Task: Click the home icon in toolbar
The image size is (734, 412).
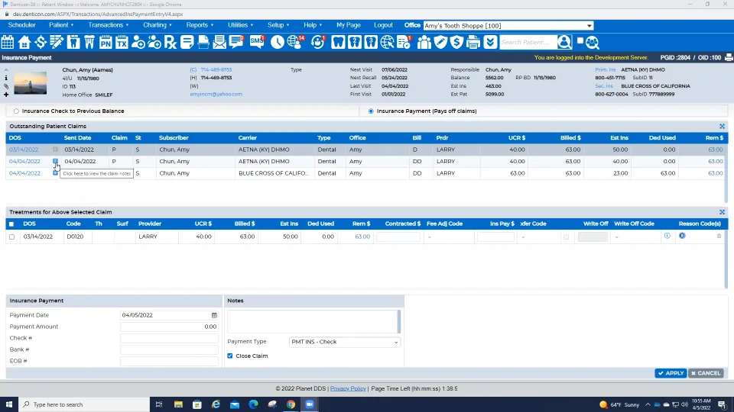Action: click(24, 42)
